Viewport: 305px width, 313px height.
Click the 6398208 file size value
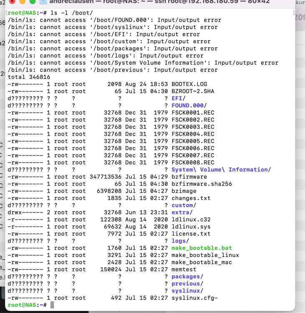pos(109,191)
